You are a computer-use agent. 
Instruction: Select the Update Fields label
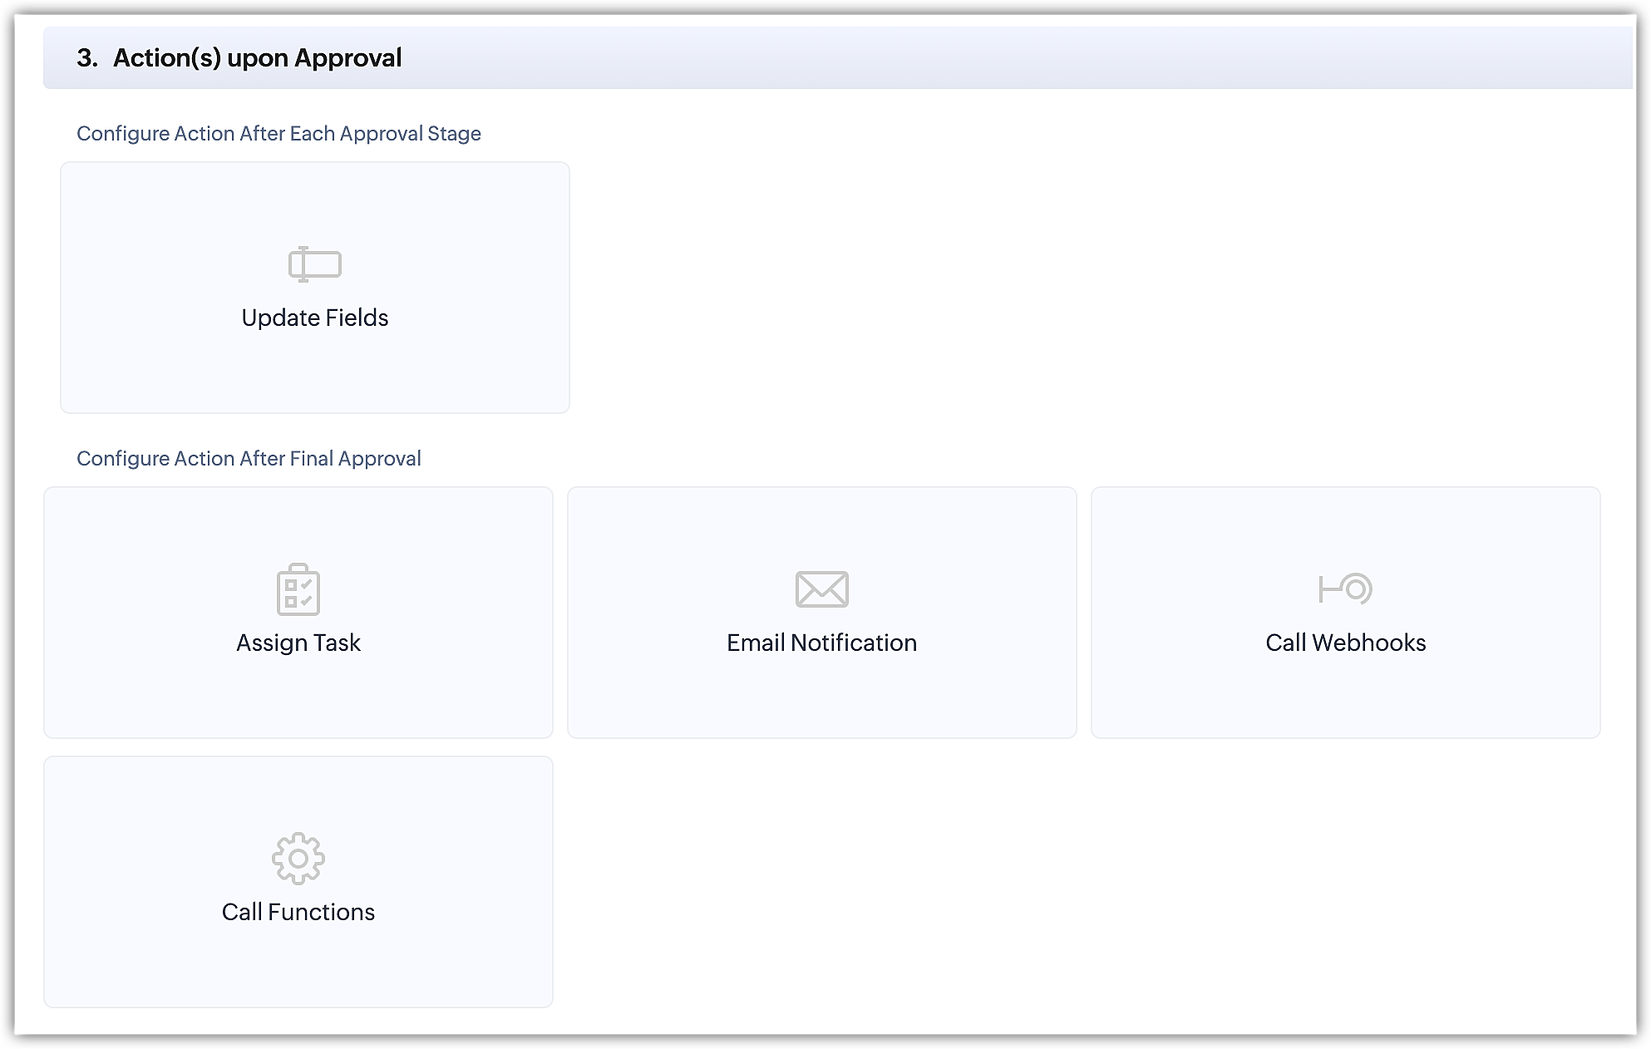[314, 318]
